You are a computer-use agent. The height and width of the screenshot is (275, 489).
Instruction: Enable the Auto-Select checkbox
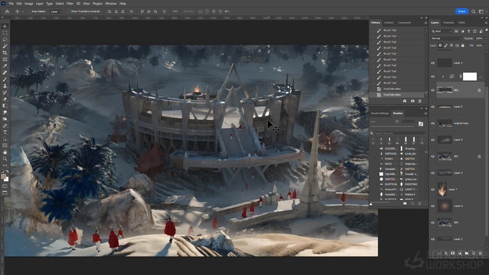pyautogui.click(x=29, y=11)
